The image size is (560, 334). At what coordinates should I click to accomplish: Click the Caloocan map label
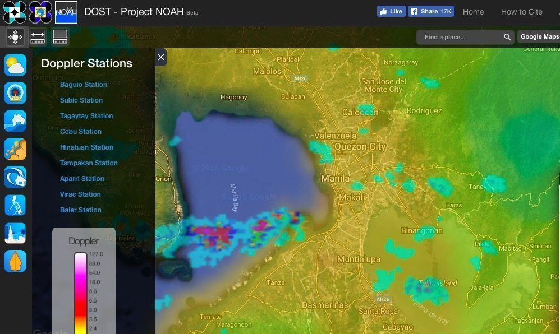360,113
